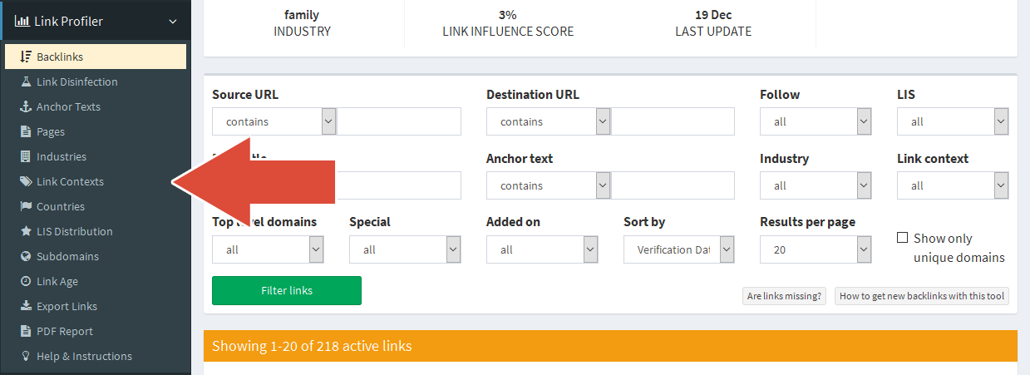Viewport: 1030px width, 375px height.
Task: Open the Added on dropdown
Action: pos(542,249)
